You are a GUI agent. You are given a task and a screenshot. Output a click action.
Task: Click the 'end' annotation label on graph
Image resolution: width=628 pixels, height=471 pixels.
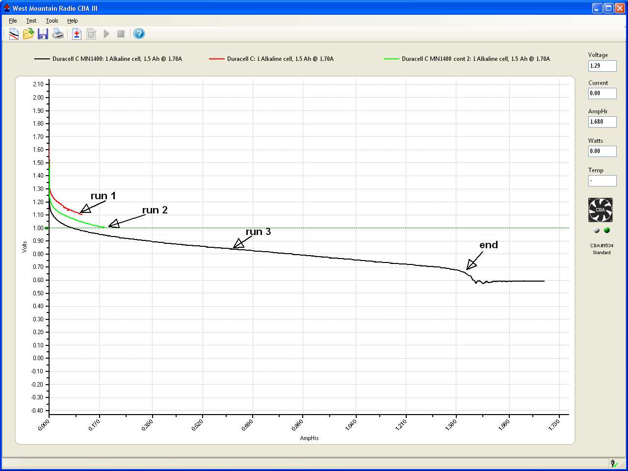(488, 245)
